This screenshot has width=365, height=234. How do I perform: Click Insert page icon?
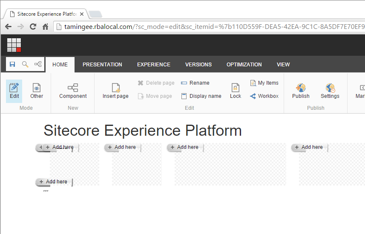click(x=115, y=91)
